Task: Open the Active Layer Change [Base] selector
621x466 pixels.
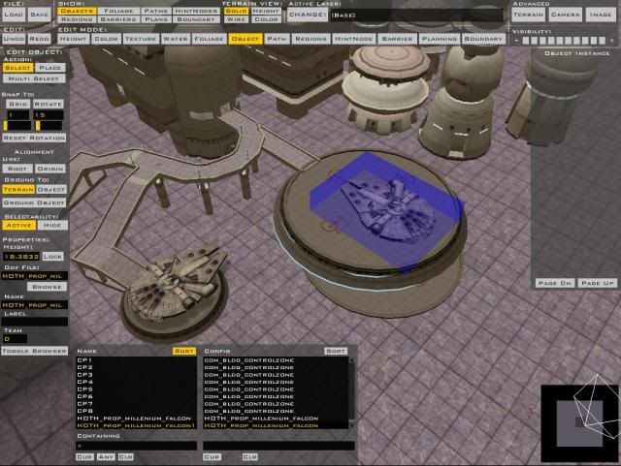Action: click(x=308, y=16)
